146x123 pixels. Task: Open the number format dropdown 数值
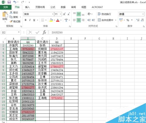pyautogui.click(x=143, y=14)
